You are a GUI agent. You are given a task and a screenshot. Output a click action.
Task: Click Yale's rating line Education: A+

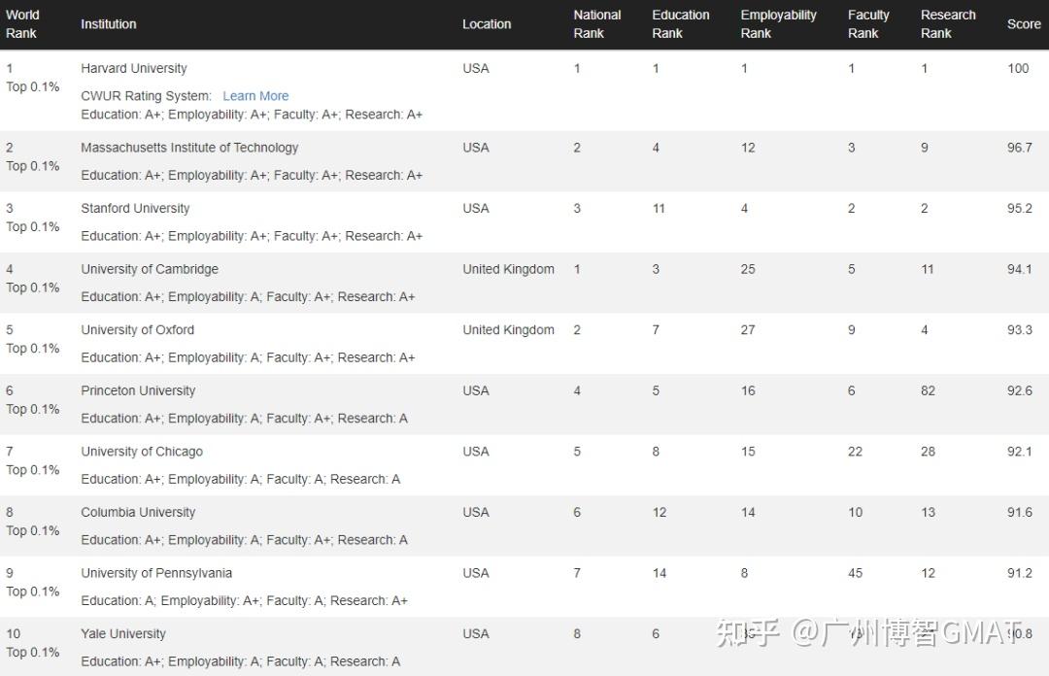[240, 661]
